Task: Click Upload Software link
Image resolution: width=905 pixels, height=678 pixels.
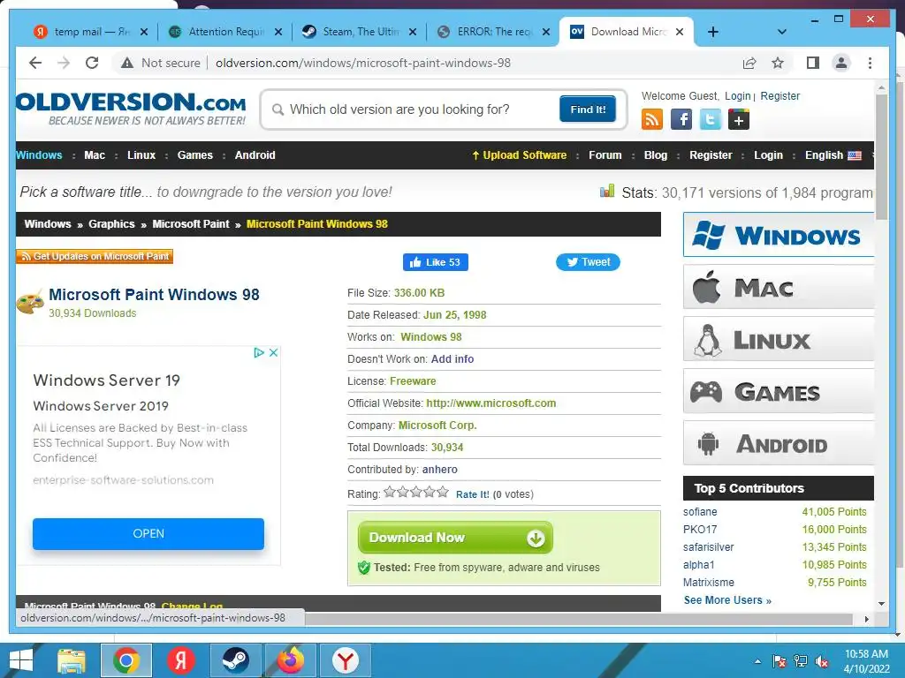Action: click(x=519, y=155)
